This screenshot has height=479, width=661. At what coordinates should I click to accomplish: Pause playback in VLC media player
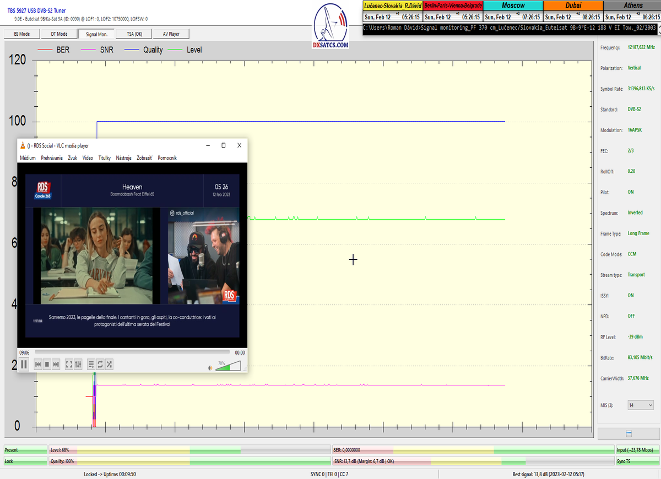click(x=24, y=364)
